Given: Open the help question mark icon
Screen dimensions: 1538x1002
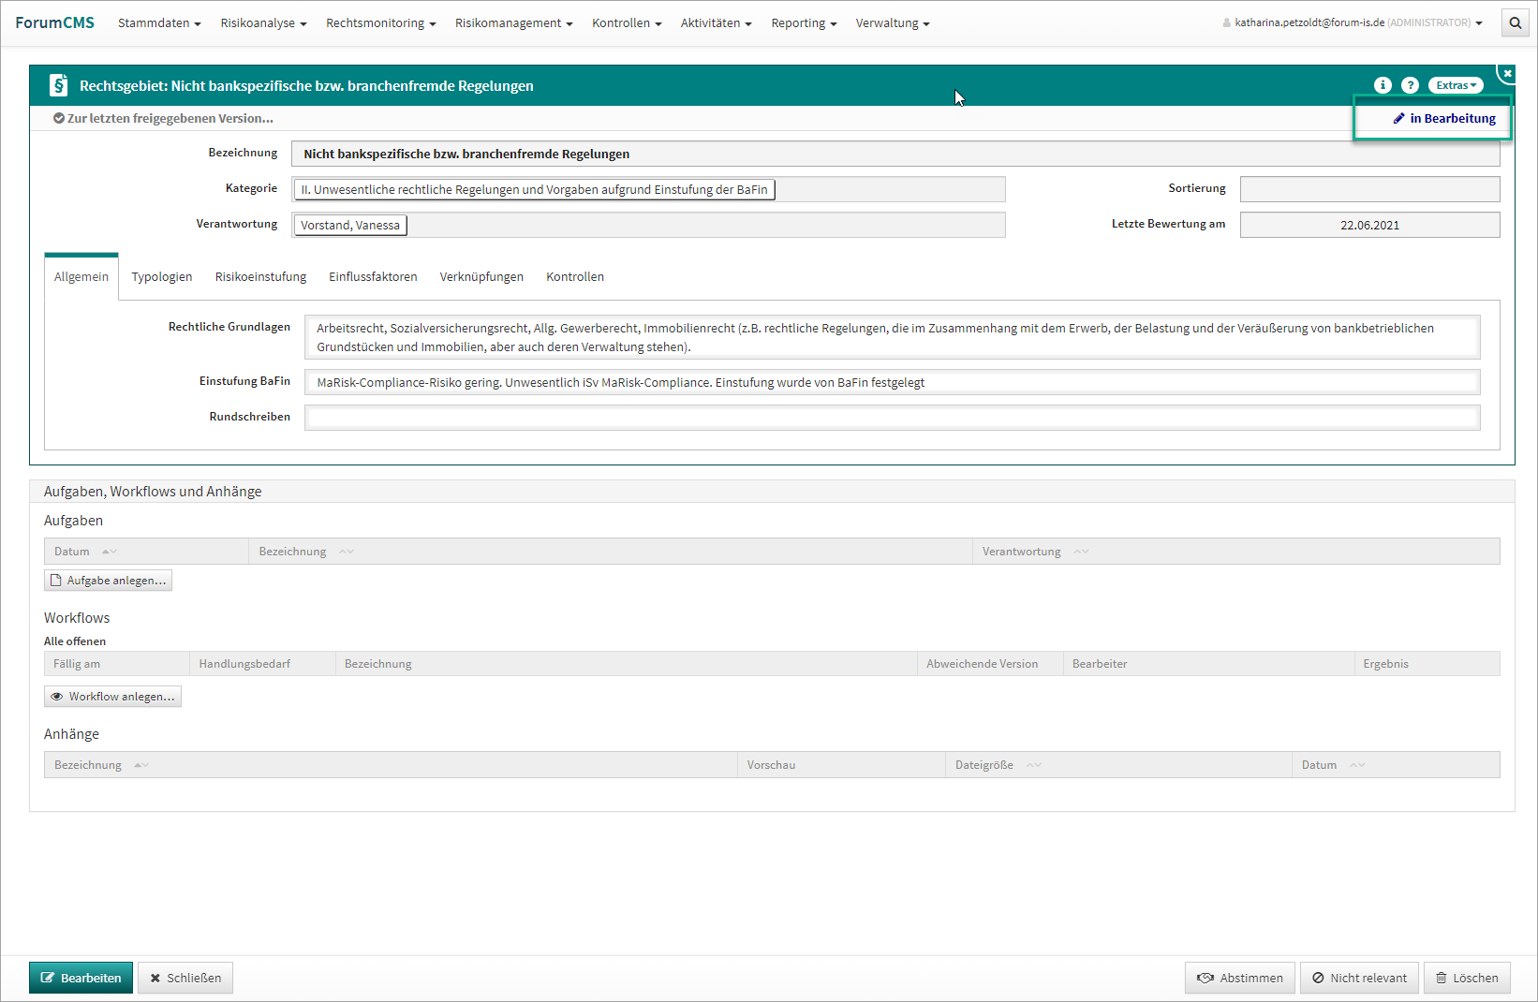Looking at the screenshot, I should pos(1410,85).
